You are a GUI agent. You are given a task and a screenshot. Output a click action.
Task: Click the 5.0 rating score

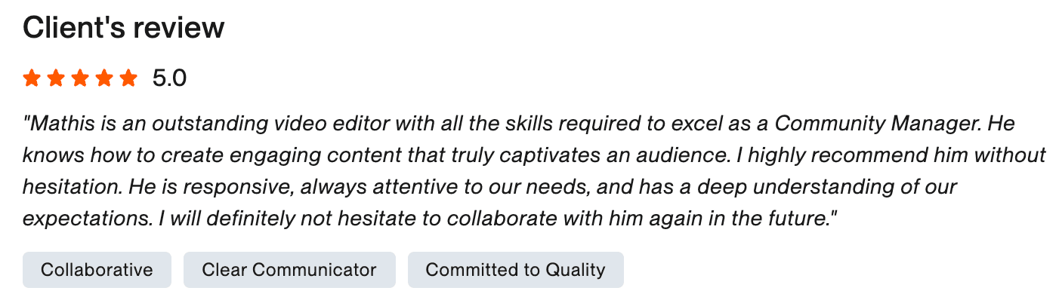[x=169, y=78]
